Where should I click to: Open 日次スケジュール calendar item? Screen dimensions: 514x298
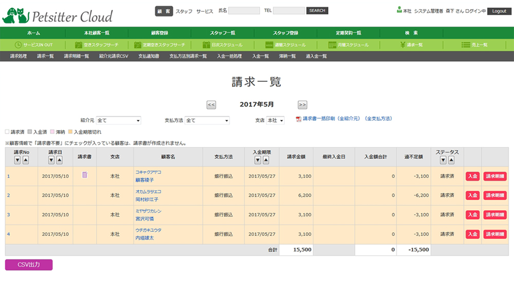[223, 45]
